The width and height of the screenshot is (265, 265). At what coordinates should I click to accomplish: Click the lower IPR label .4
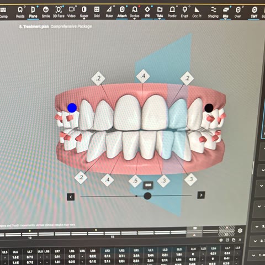coord(108,179)
